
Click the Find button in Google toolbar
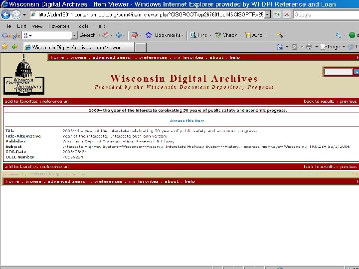tap(198, 35)
